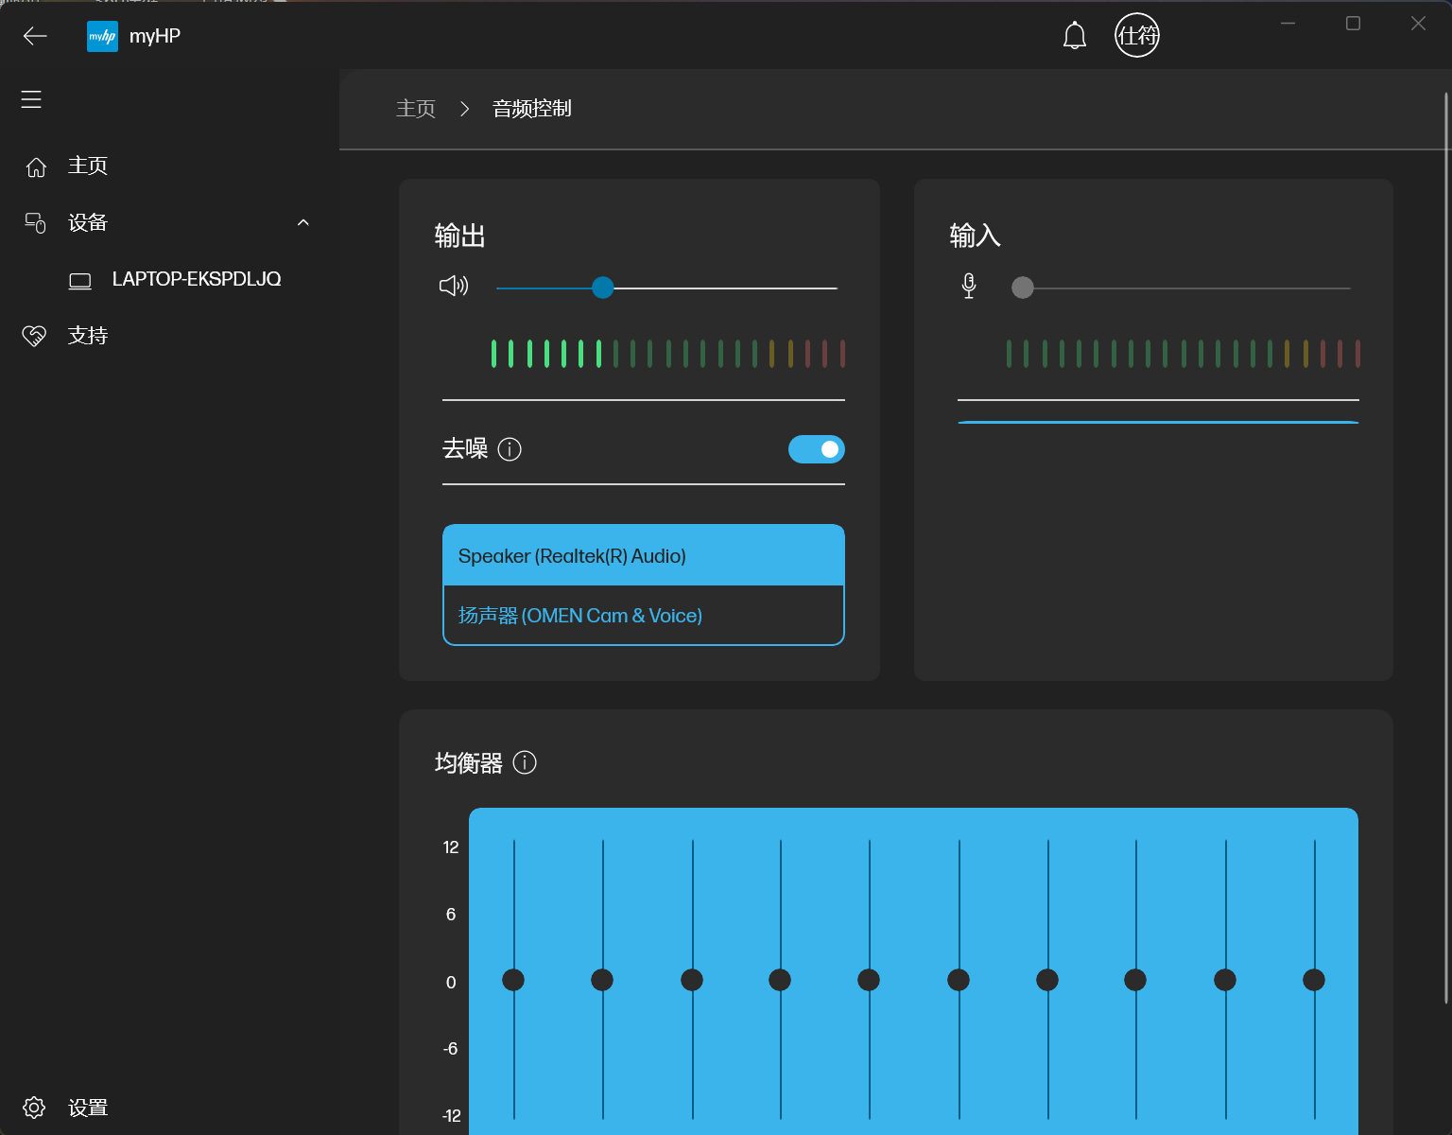Click the -6 dB equalizer scale label
Viewport: 1452px width, 1135px height.
[x=451, y=1049]
